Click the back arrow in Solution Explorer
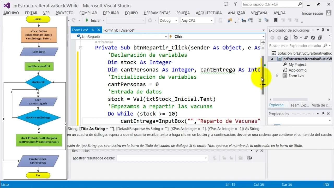The image size is (334, 188). pyautogui.click(x=272, y=38)
